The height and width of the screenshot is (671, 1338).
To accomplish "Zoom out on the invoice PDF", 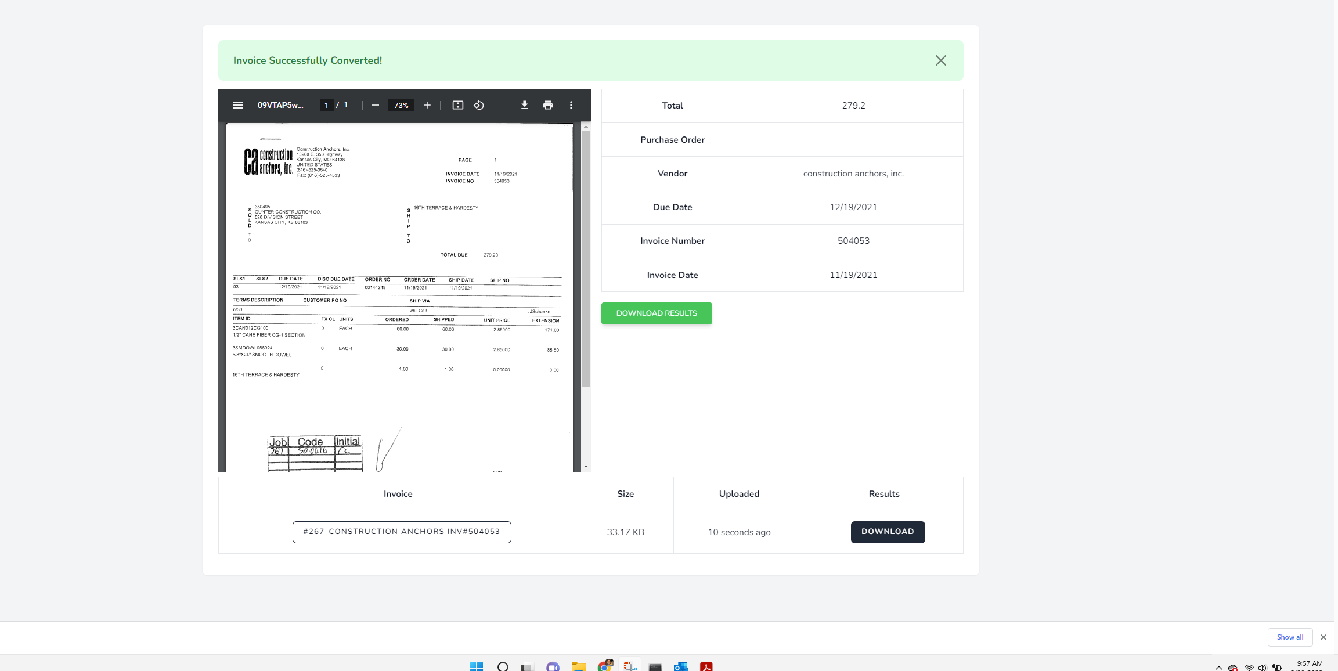I will 376,105.
